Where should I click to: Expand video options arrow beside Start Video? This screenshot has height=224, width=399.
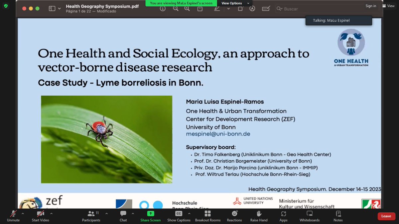51,213
